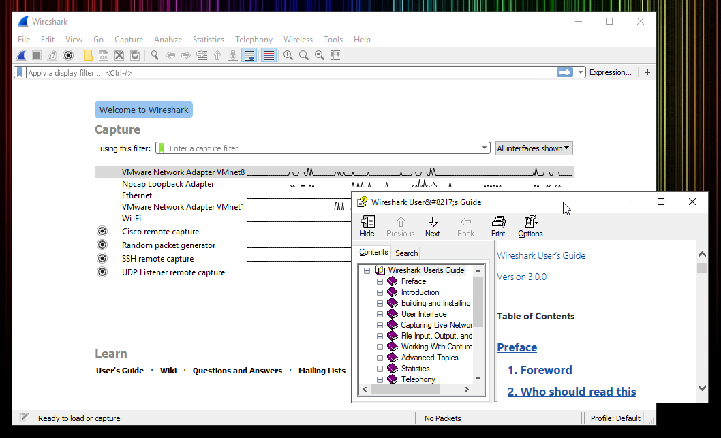Click the save capture file icon
The width and height of the screenshot is (721, 438).
(x=104, y=55)
